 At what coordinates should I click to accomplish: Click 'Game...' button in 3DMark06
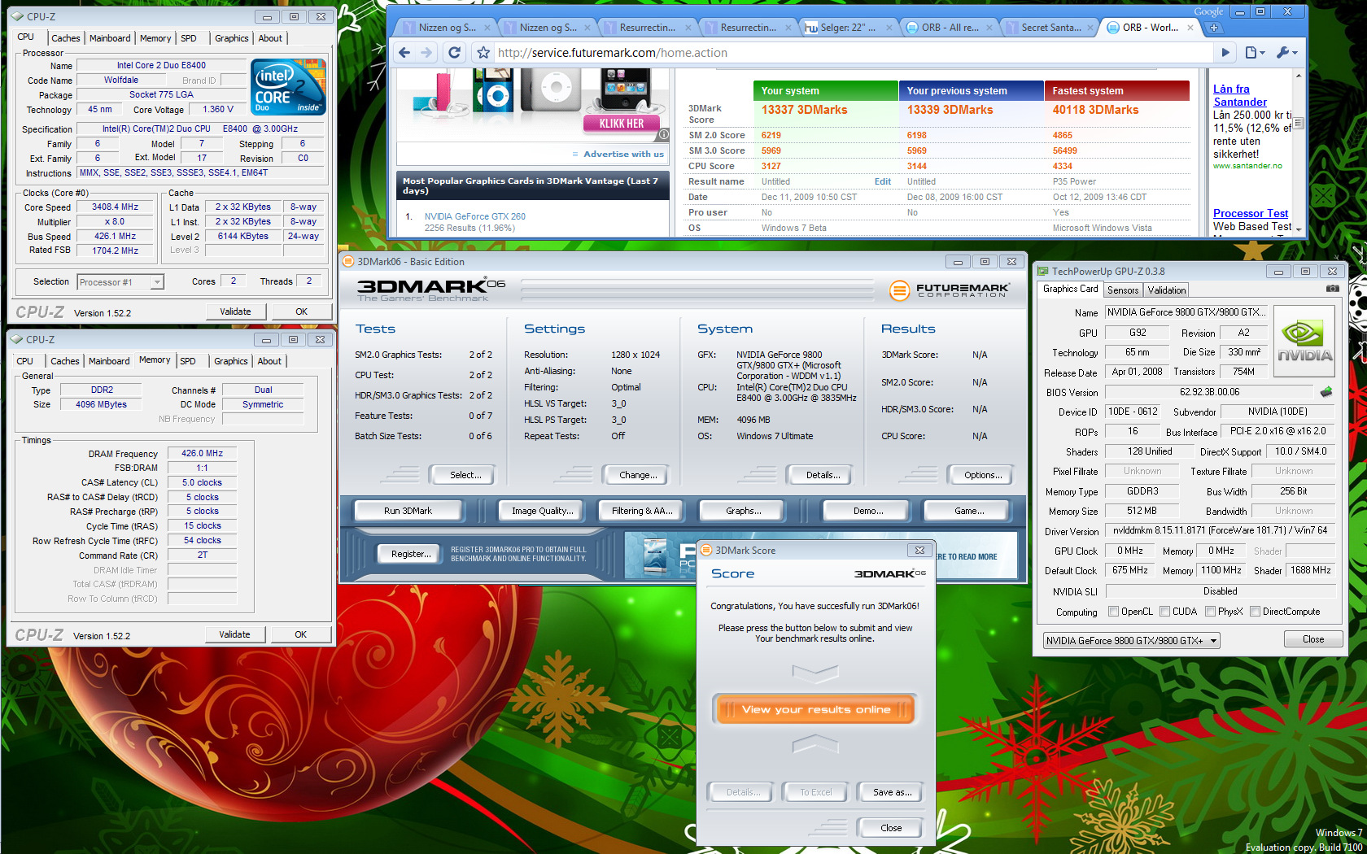[x=968, y=511]
